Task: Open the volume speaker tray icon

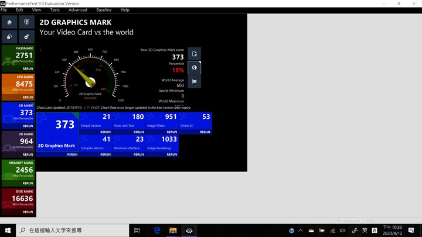Action: pos(342,231)
